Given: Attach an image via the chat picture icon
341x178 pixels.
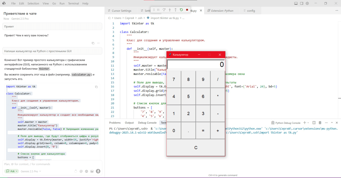Looking at the screenshot, I should (92, 171).
